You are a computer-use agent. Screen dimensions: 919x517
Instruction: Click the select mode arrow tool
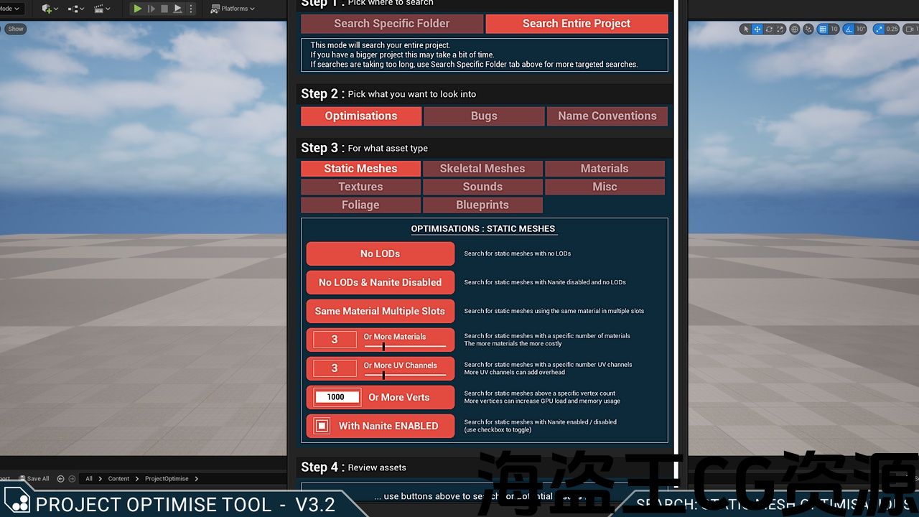tap(746, 29)
